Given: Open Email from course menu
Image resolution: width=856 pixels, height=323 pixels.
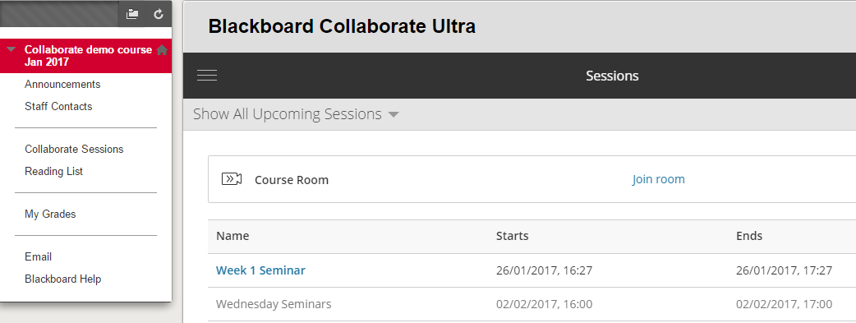Looking at the screenshot, I should tap(39, 257).
